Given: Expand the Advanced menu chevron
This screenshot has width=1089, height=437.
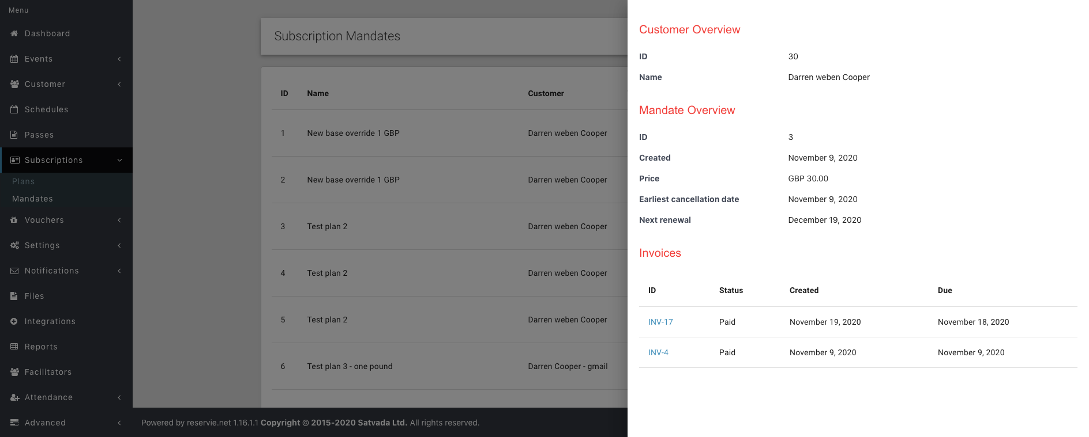Looking at the screenshot, I should pyautogui.click(x=119, y=423).
